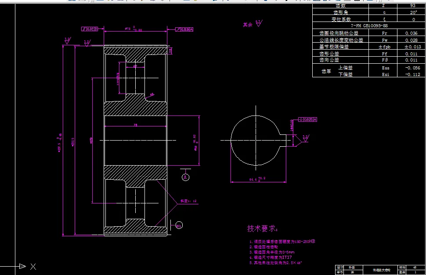
Task: Click the 公法线长度变动公差 label
Action: (341, 40)
